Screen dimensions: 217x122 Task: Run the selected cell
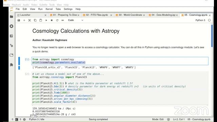46,20
